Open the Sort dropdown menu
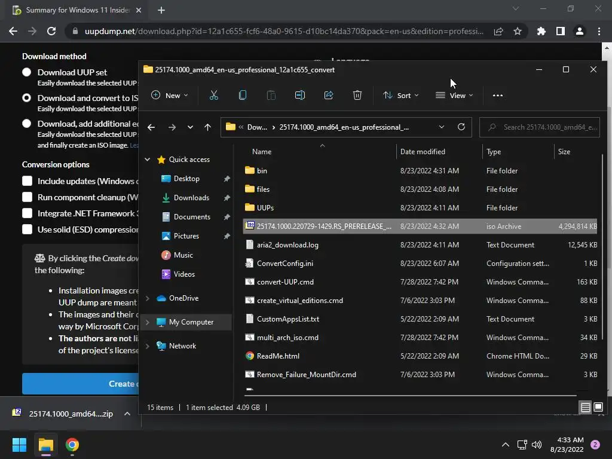The image size is (612, 459). click(401, 95)
